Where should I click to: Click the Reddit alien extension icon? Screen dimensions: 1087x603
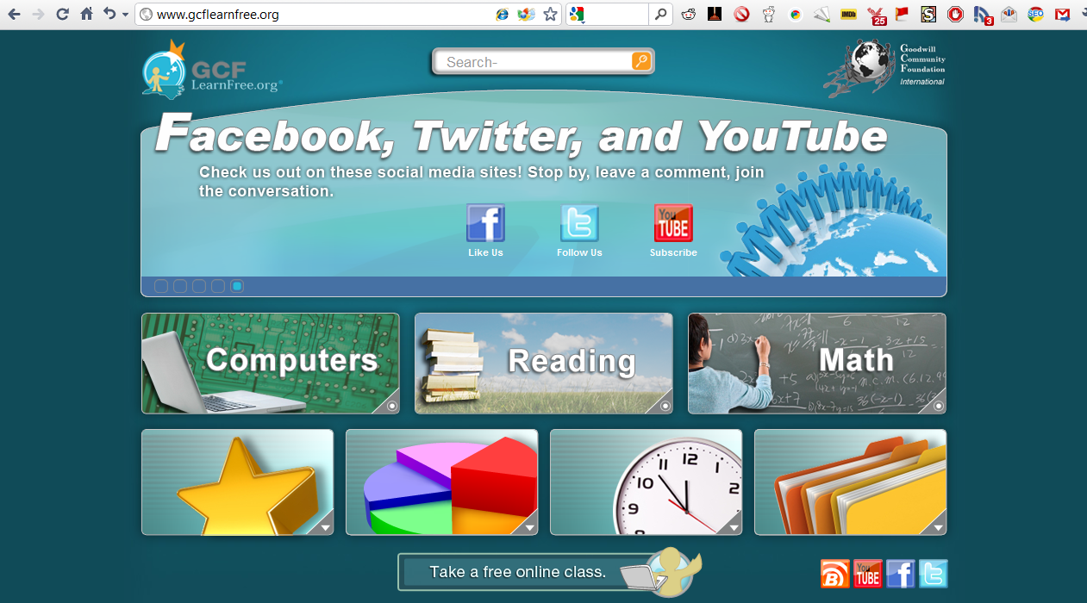[687, 14]
